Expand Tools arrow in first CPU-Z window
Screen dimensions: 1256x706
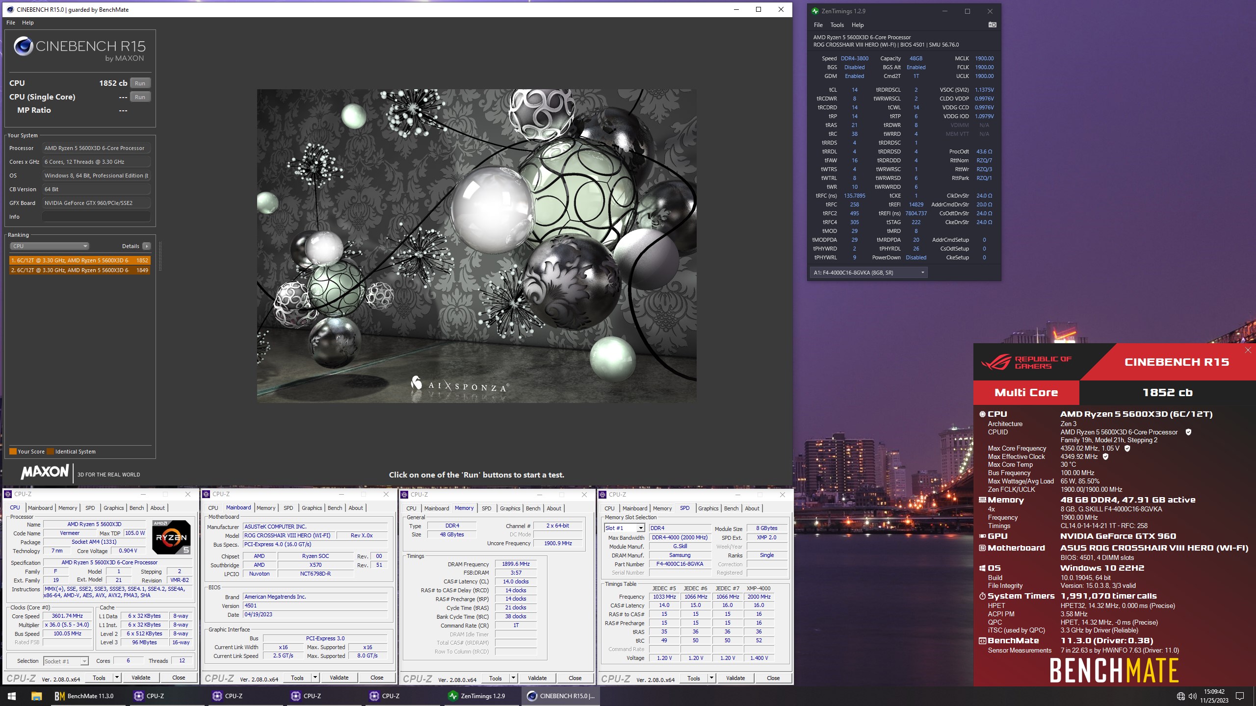117,678
